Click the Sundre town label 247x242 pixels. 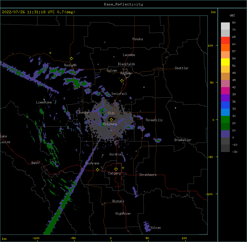pos(84,112)
